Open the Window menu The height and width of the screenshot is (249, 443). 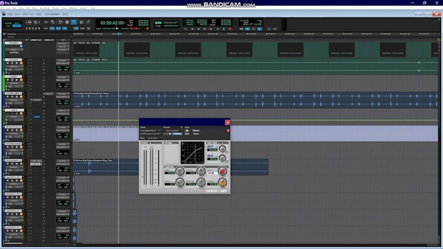pyautogui.click(x=73, y=8)
